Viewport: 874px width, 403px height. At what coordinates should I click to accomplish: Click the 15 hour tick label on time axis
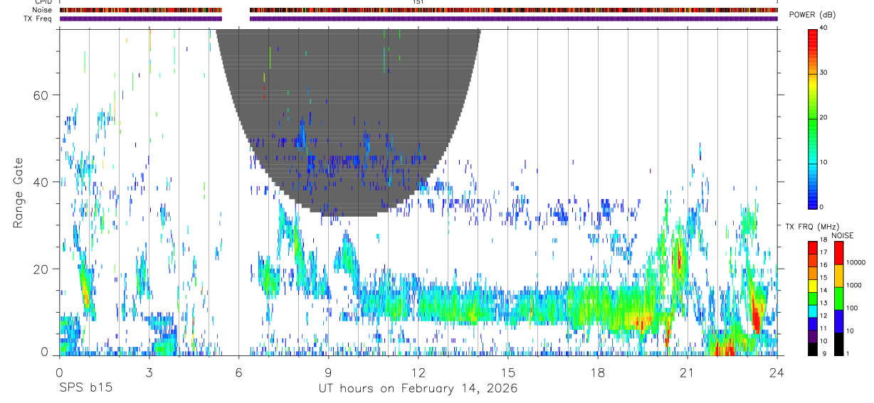pos(507,371)
